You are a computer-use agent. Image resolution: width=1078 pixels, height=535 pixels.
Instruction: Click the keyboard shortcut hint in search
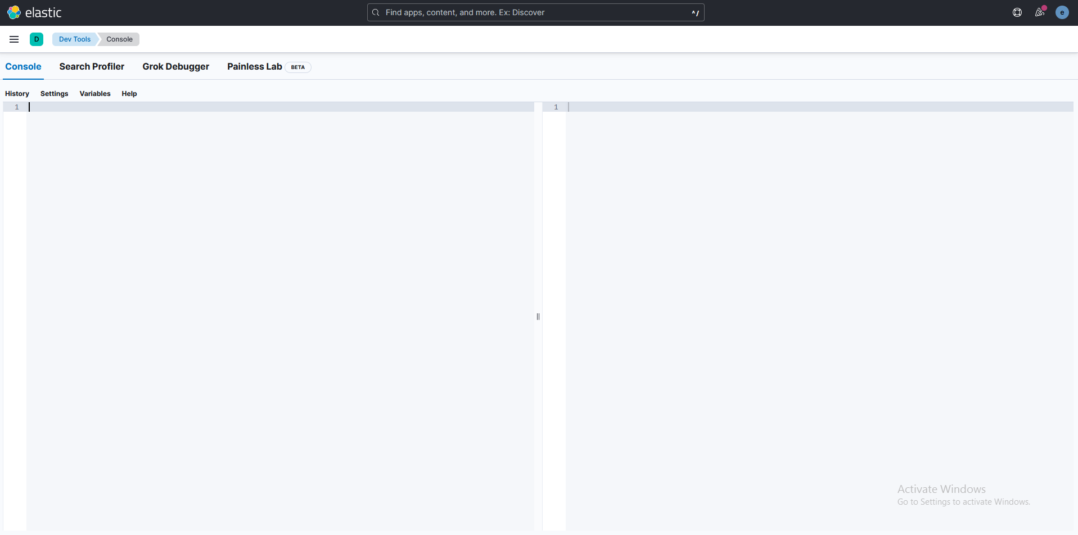pyautogui.click(x=694, y=12)
